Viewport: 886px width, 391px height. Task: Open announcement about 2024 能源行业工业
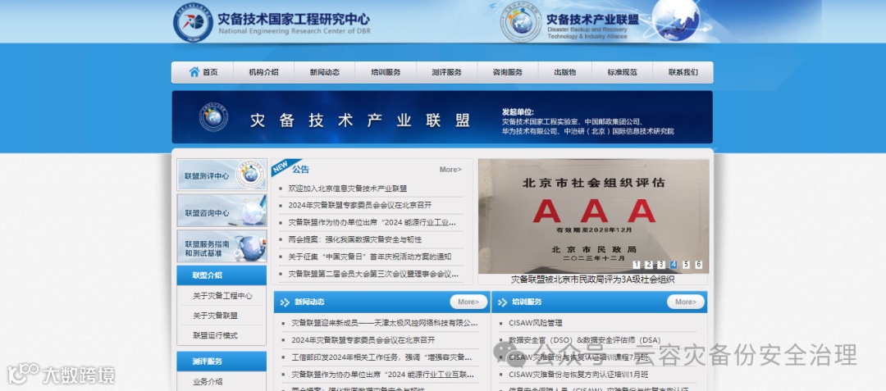(x=372, y=222)
